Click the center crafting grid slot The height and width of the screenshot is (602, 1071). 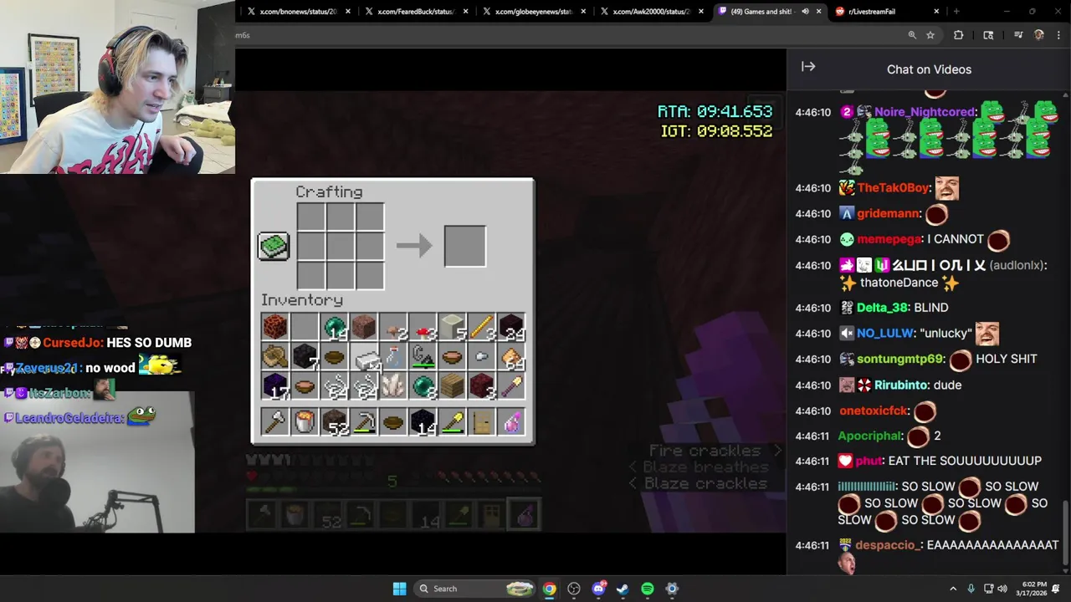[x=340, y=246]
